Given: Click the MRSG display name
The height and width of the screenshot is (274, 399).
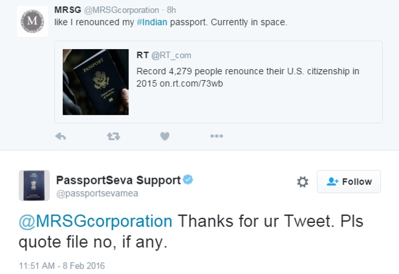Looking at the screenshot, I should pyautogui.click(x=68, y=10).
